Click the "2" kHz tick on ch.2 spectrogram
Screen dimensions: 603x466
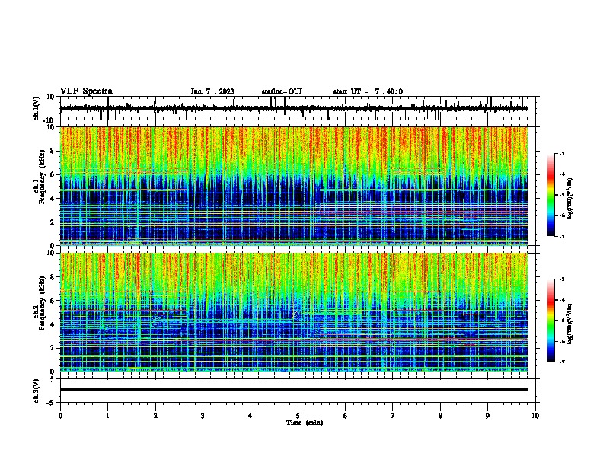pyautogui.click(x=53, y=348)
